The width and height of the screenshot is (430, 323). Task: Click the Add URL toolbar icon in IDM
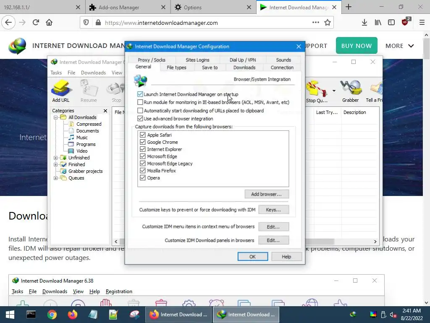[x=61, y=91]
